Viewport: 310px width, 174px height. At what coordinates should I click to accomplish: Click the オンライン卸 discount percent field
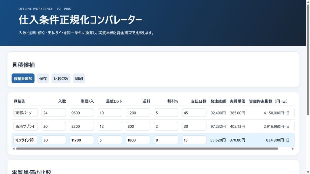pyautogui.click(x=166, y=140)
